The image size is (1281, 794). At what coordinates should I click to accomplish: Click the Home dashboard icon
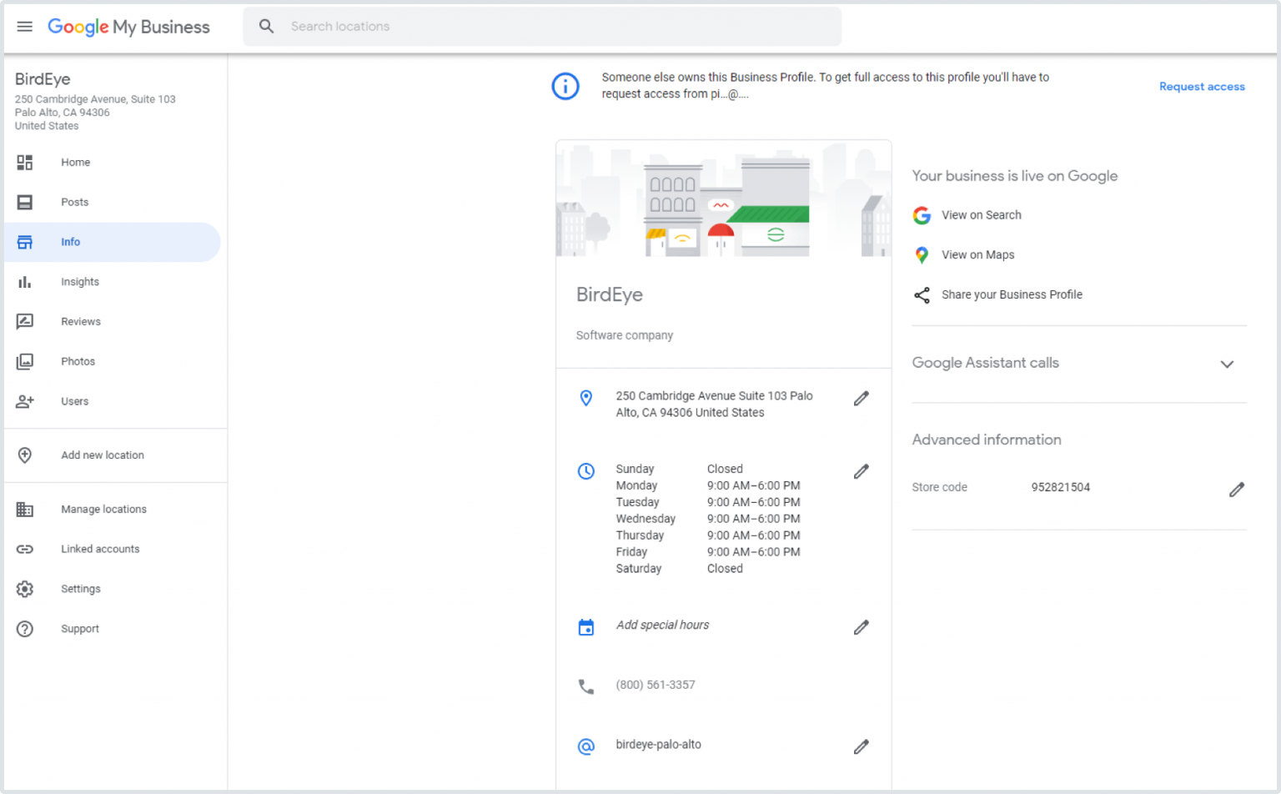coord(25,162)
